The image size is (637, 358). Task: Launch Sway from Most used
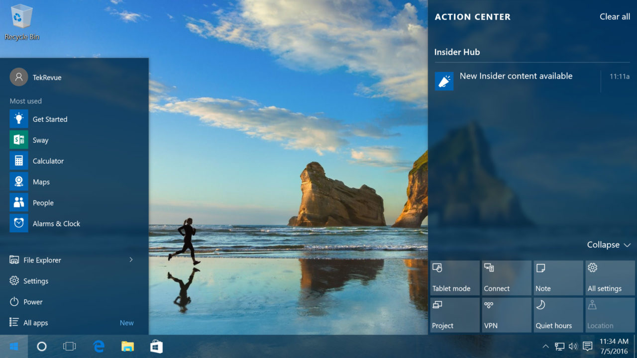tap(19, 140)
